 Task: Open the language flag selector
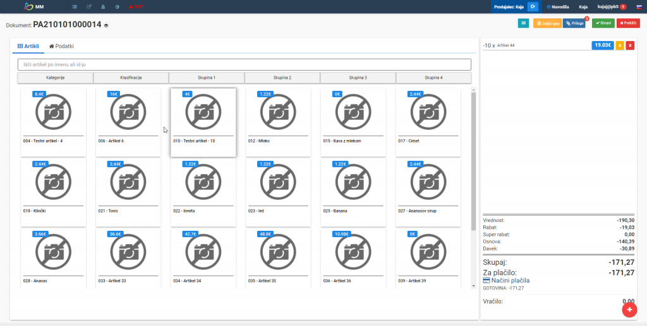(638, 6)
